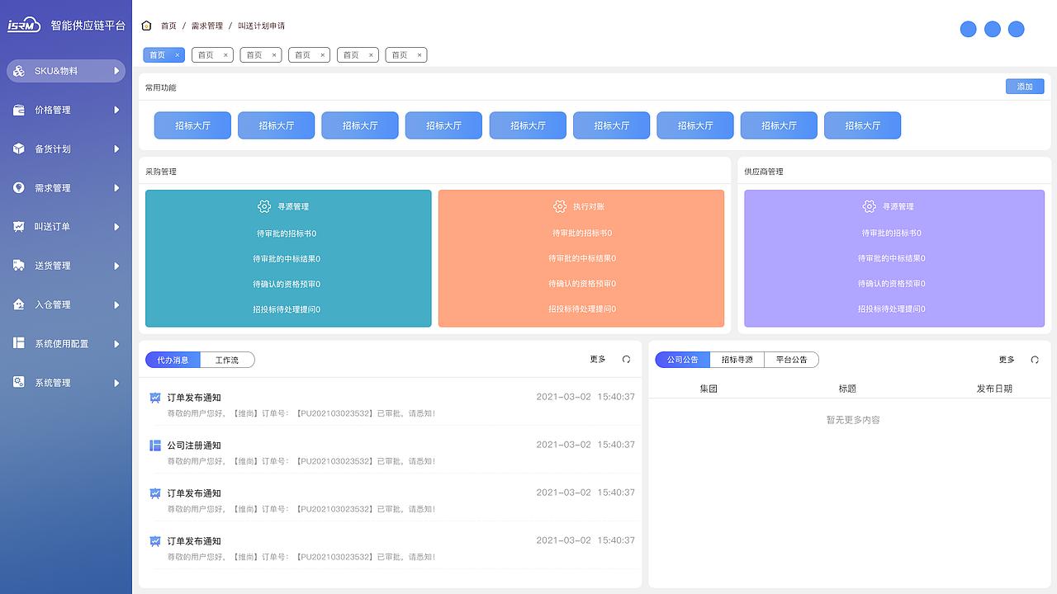This screenshot has width=1057, height=594.
Task: Expand 入仓管理 menu arrow
Action: click(x=117, y=304)
